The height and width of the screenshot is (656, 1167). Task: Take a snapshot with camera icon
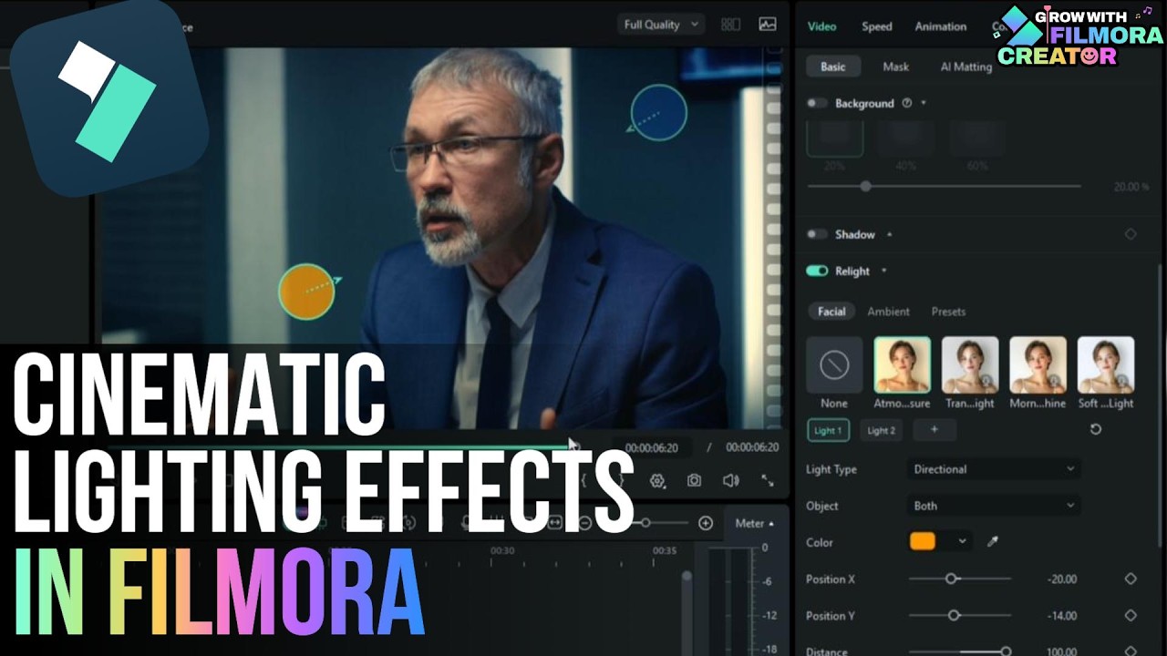click(x=694, y=480)
